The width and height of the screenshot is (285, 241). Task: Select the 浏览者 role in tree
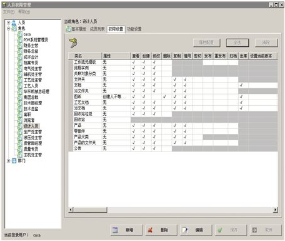[29, 120]
